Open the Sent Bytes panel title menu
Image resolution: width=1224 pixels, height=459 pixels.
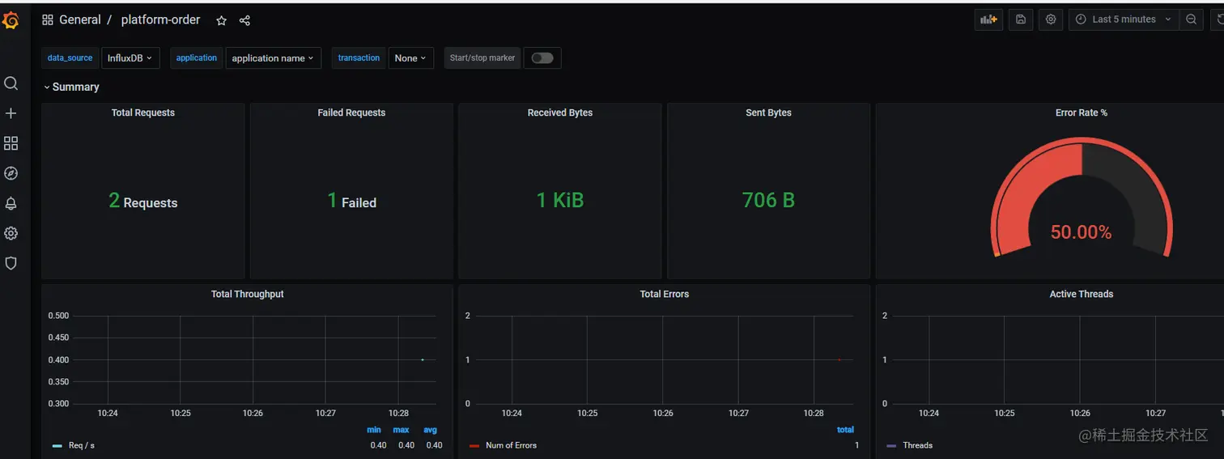tap(768, 113)
